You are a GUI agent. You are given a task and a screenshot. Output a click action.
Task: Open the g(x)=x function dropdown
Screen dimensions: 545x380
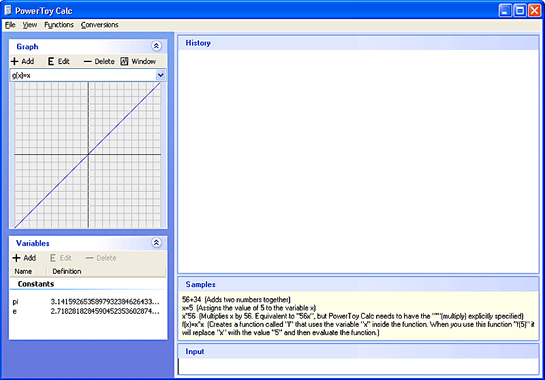[x=161, y=75]
